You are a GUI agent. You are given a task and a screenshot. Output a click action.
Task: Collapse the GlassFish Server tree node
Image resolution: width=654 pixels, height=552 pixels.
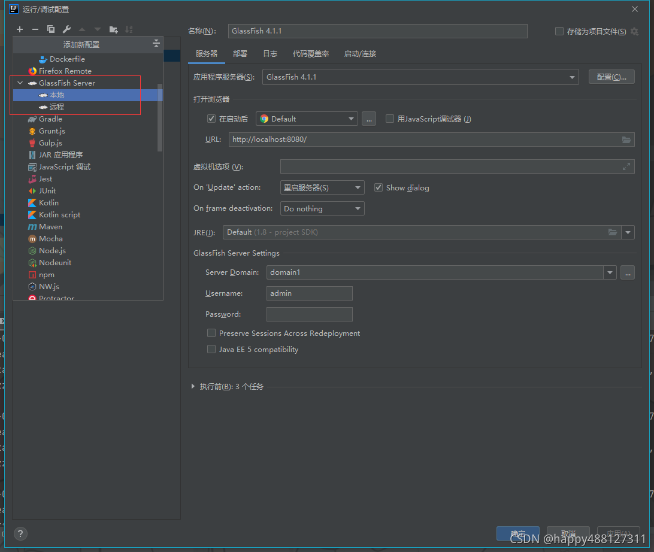[20, 83]
